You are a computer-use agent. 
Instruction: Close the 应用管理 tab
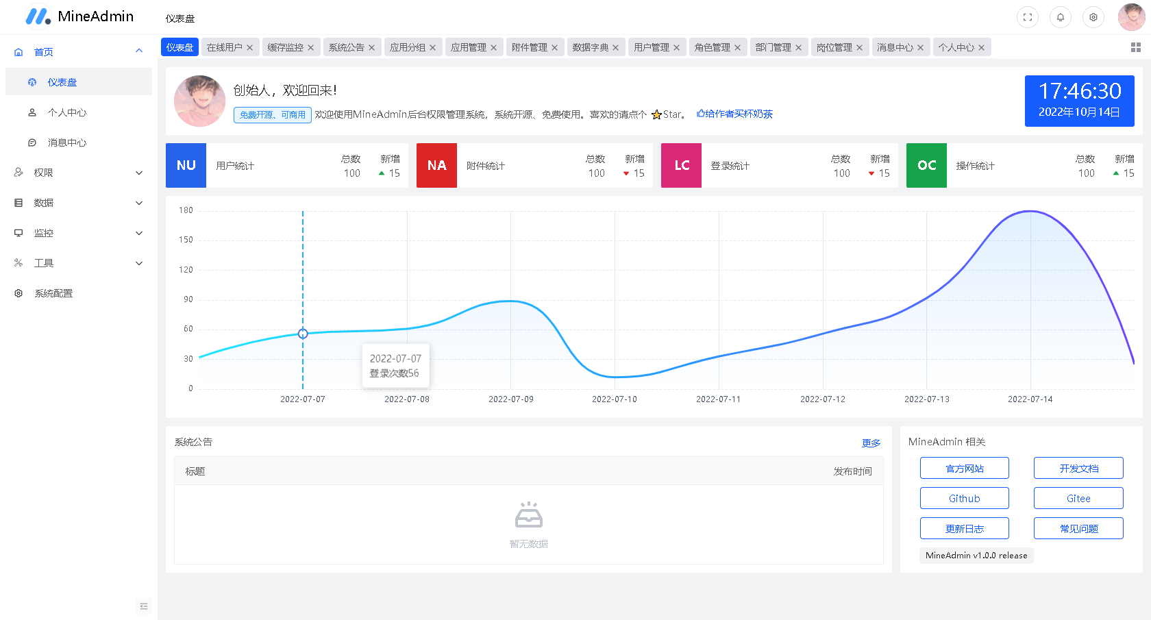coord(494,48)
